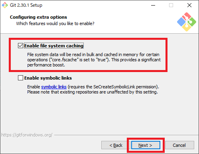Check the Enable symbolic links checkbox
This screenshot has width=199, height=154.
20,78
